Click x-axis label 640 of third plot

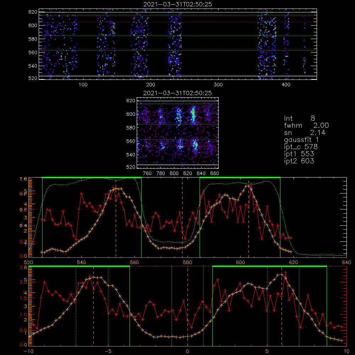tap(346, 262)
